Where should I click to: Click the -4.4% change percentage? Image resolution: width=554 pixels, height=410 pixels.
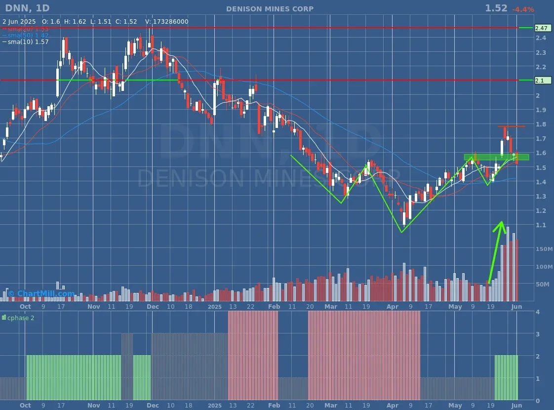pos(523,9)
